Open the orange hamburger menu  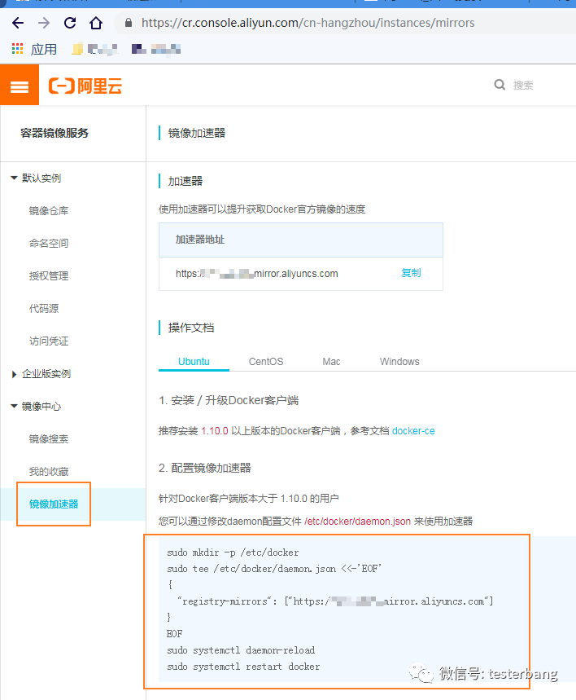click(x=20, y=85)
